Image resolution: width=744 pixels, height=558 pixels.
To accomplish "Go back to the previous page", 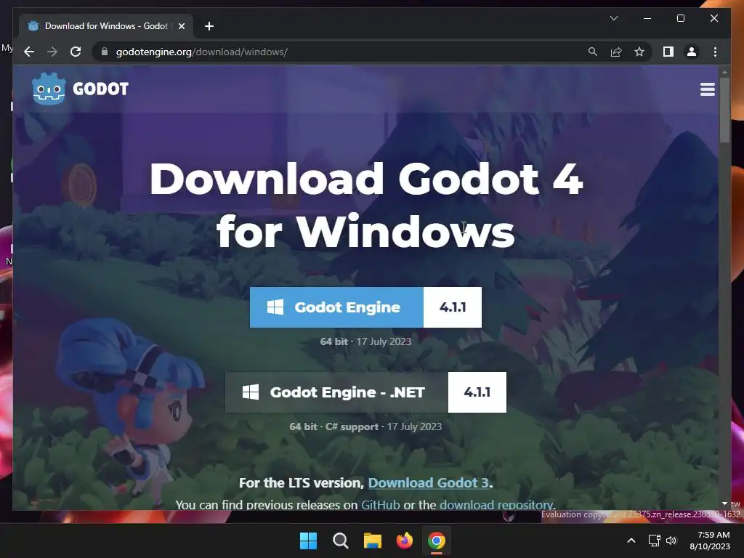I will [x=29, y=52].
